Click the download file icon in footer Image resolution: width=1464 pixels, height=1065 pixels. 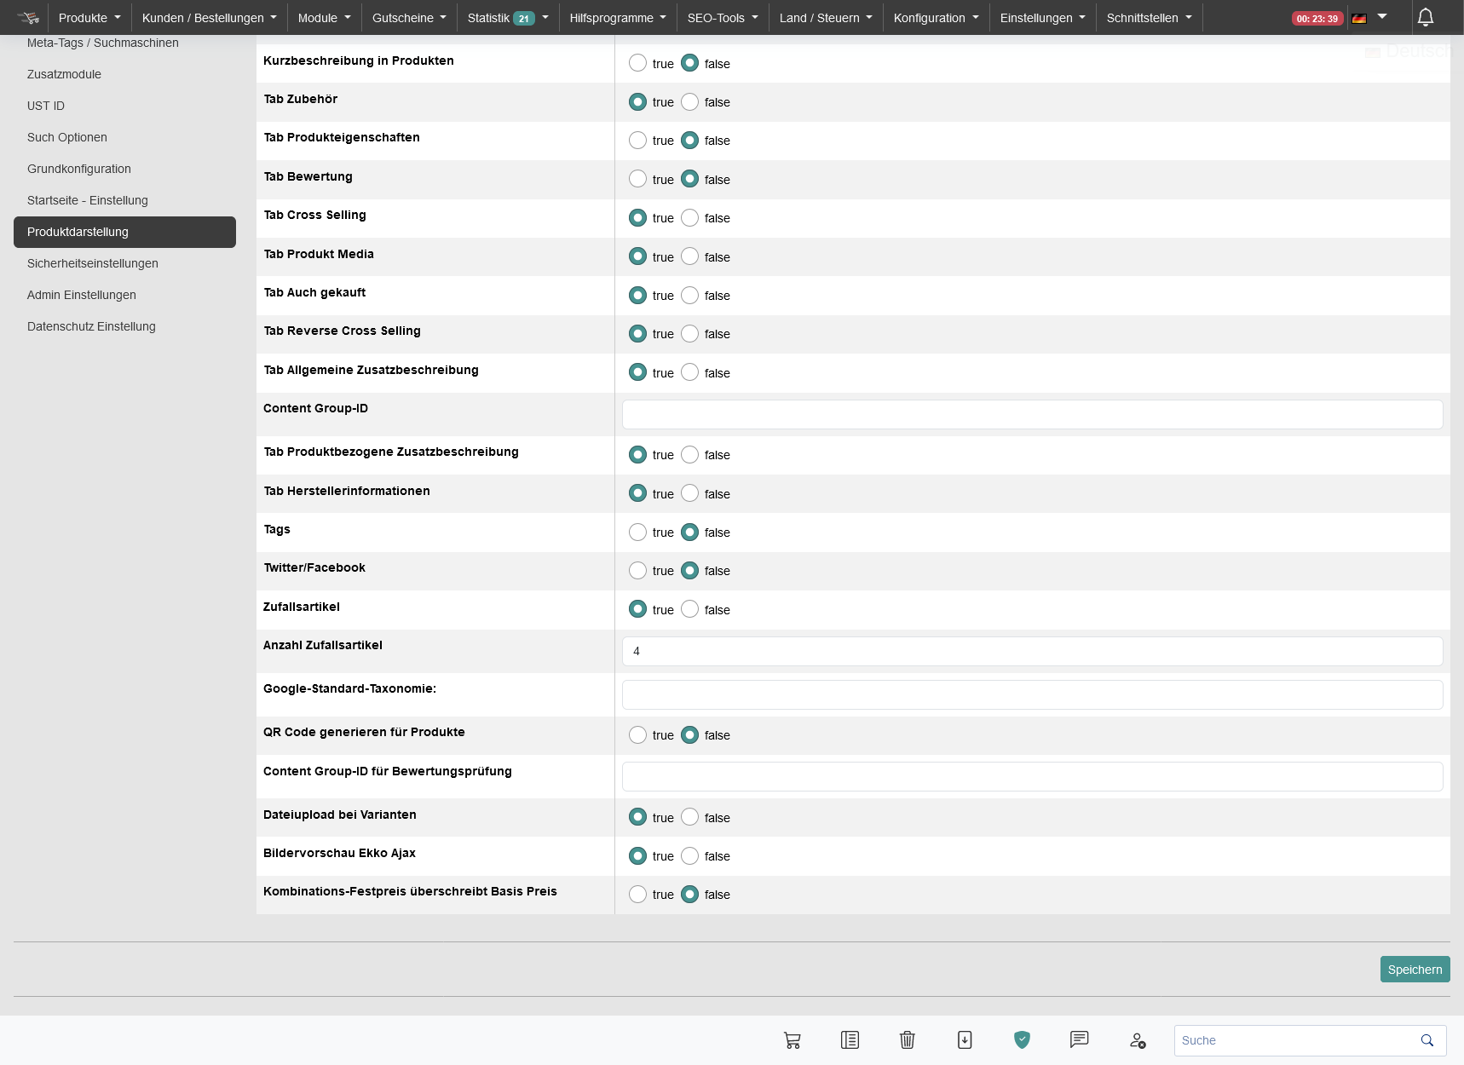(965, 1040)
